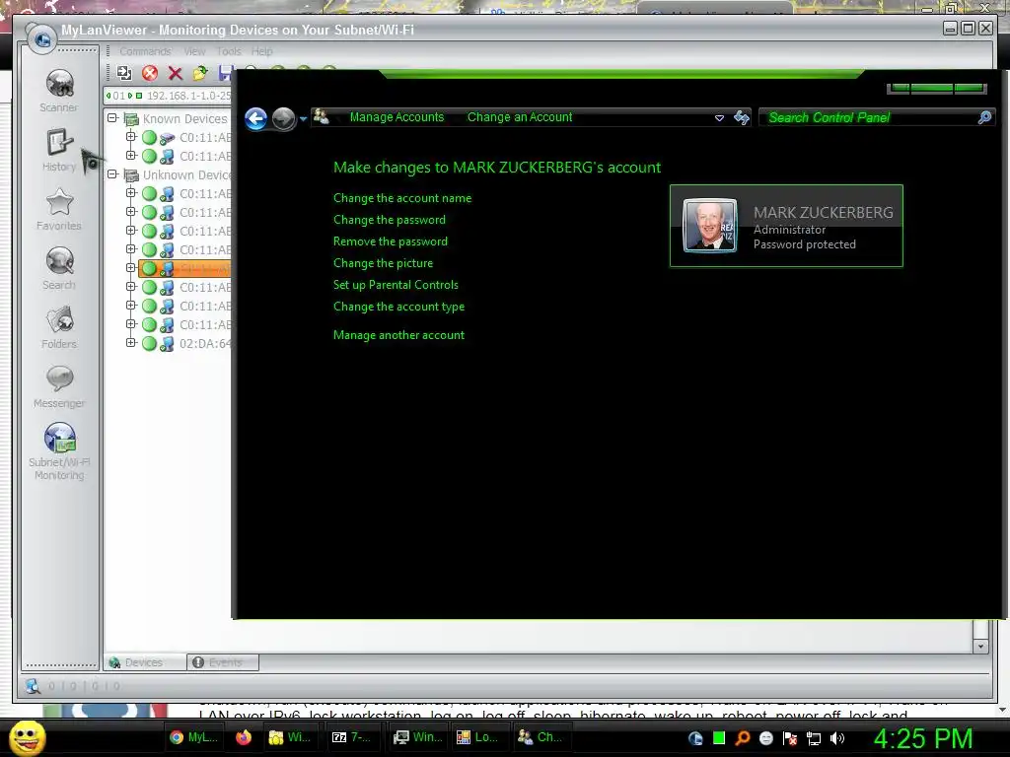Click the back arrow in Control Panel
1010x757 pixels.
pyautogui.click(x=256, y=118)
